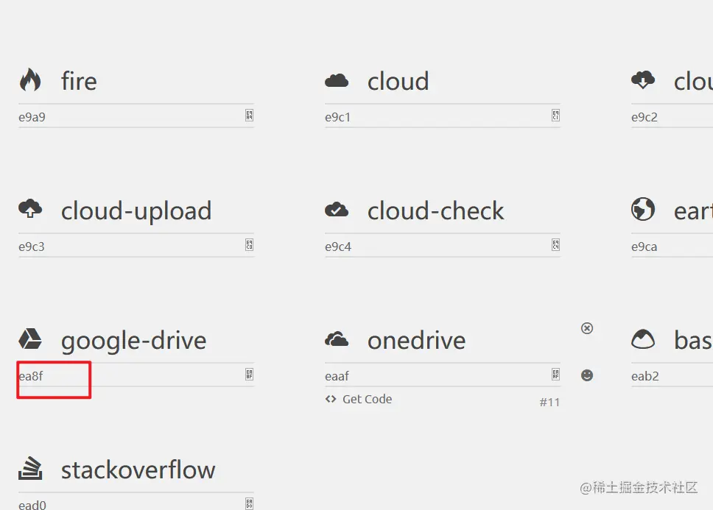Screen dimensions: 713x510
Task: Click the glyph preview box in cloud-upload row
Action: click(x=249, y=245)
